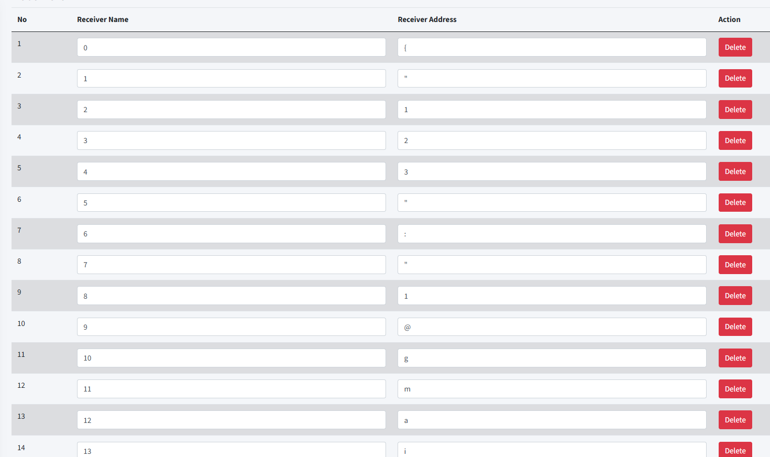770x457 pixels.
Task: Click the Receiver Name column header
Action: tap(103, 19)
